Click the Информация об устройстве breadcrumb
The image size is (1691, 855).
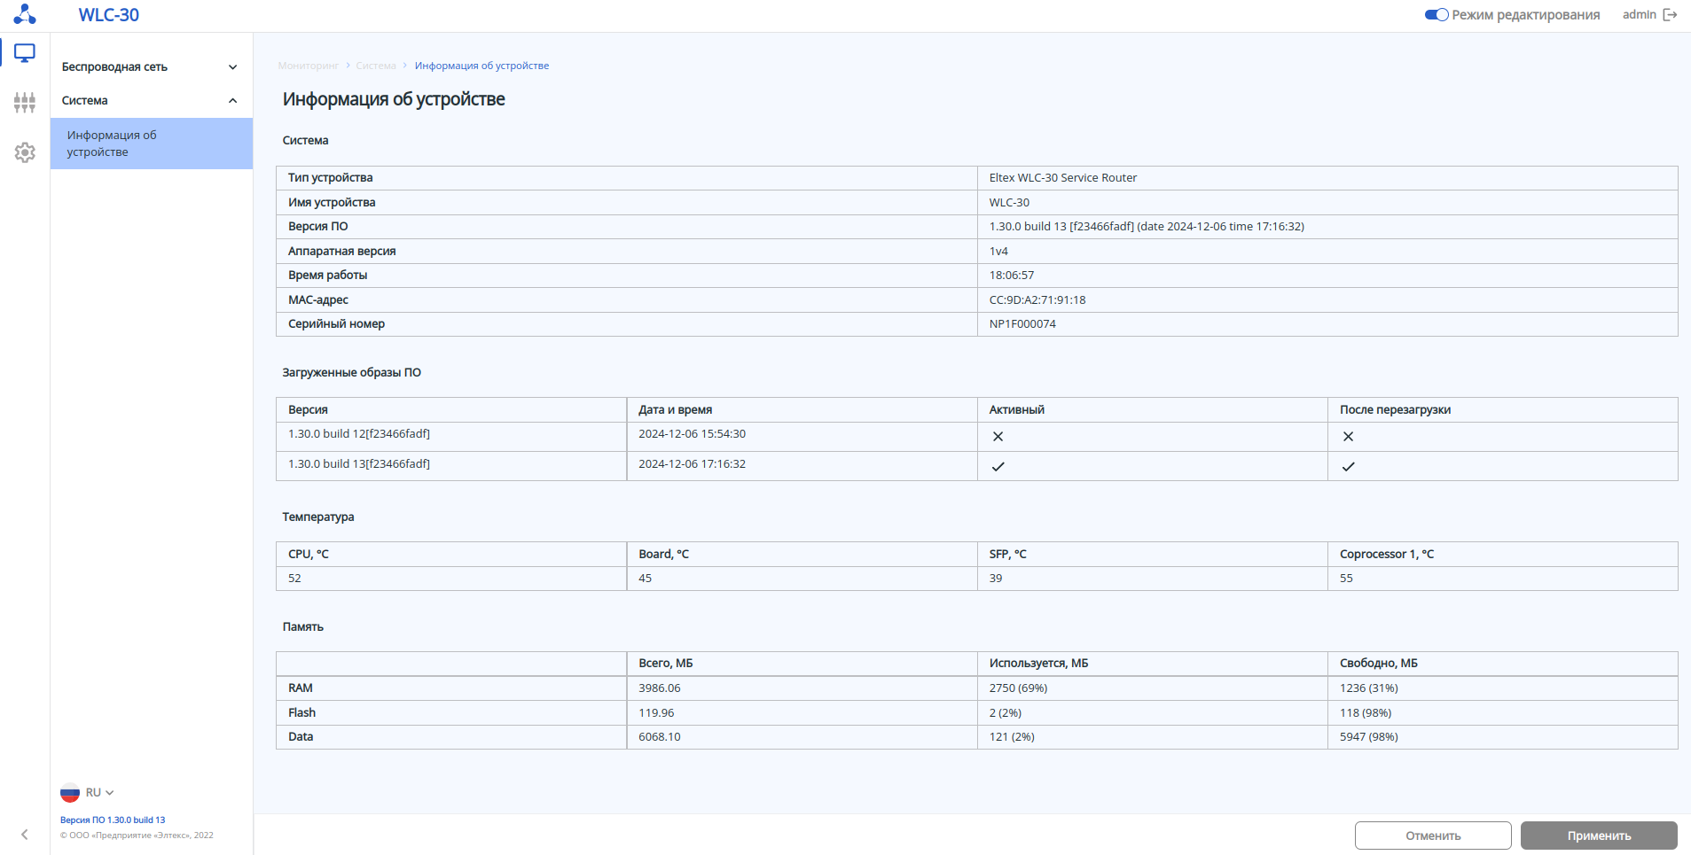click(481, 66)
